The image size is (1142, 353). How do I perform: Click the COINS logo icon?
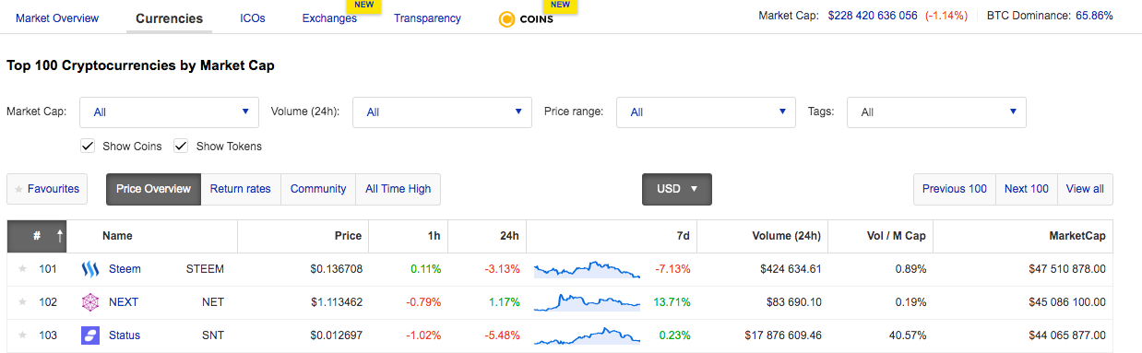tap(506, 19)
